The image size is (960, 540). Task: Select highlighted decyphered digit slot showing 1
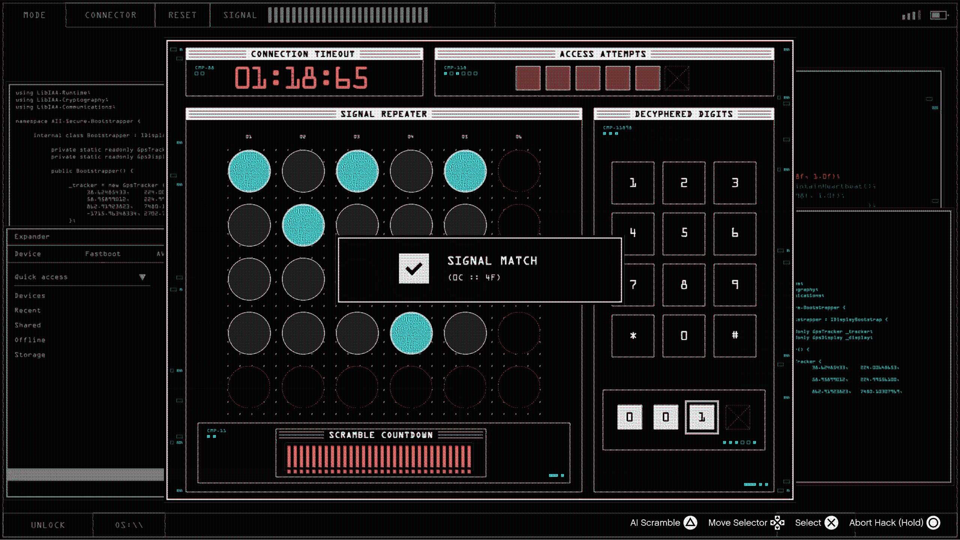pos(702,417)
